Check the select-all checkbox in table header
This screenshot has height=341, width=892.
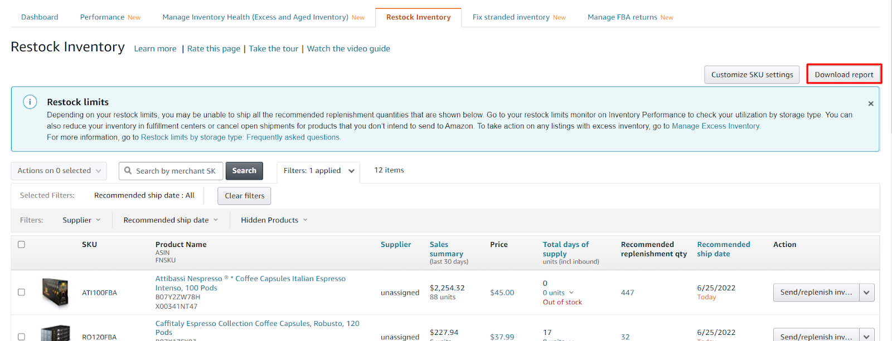(21, 244)
